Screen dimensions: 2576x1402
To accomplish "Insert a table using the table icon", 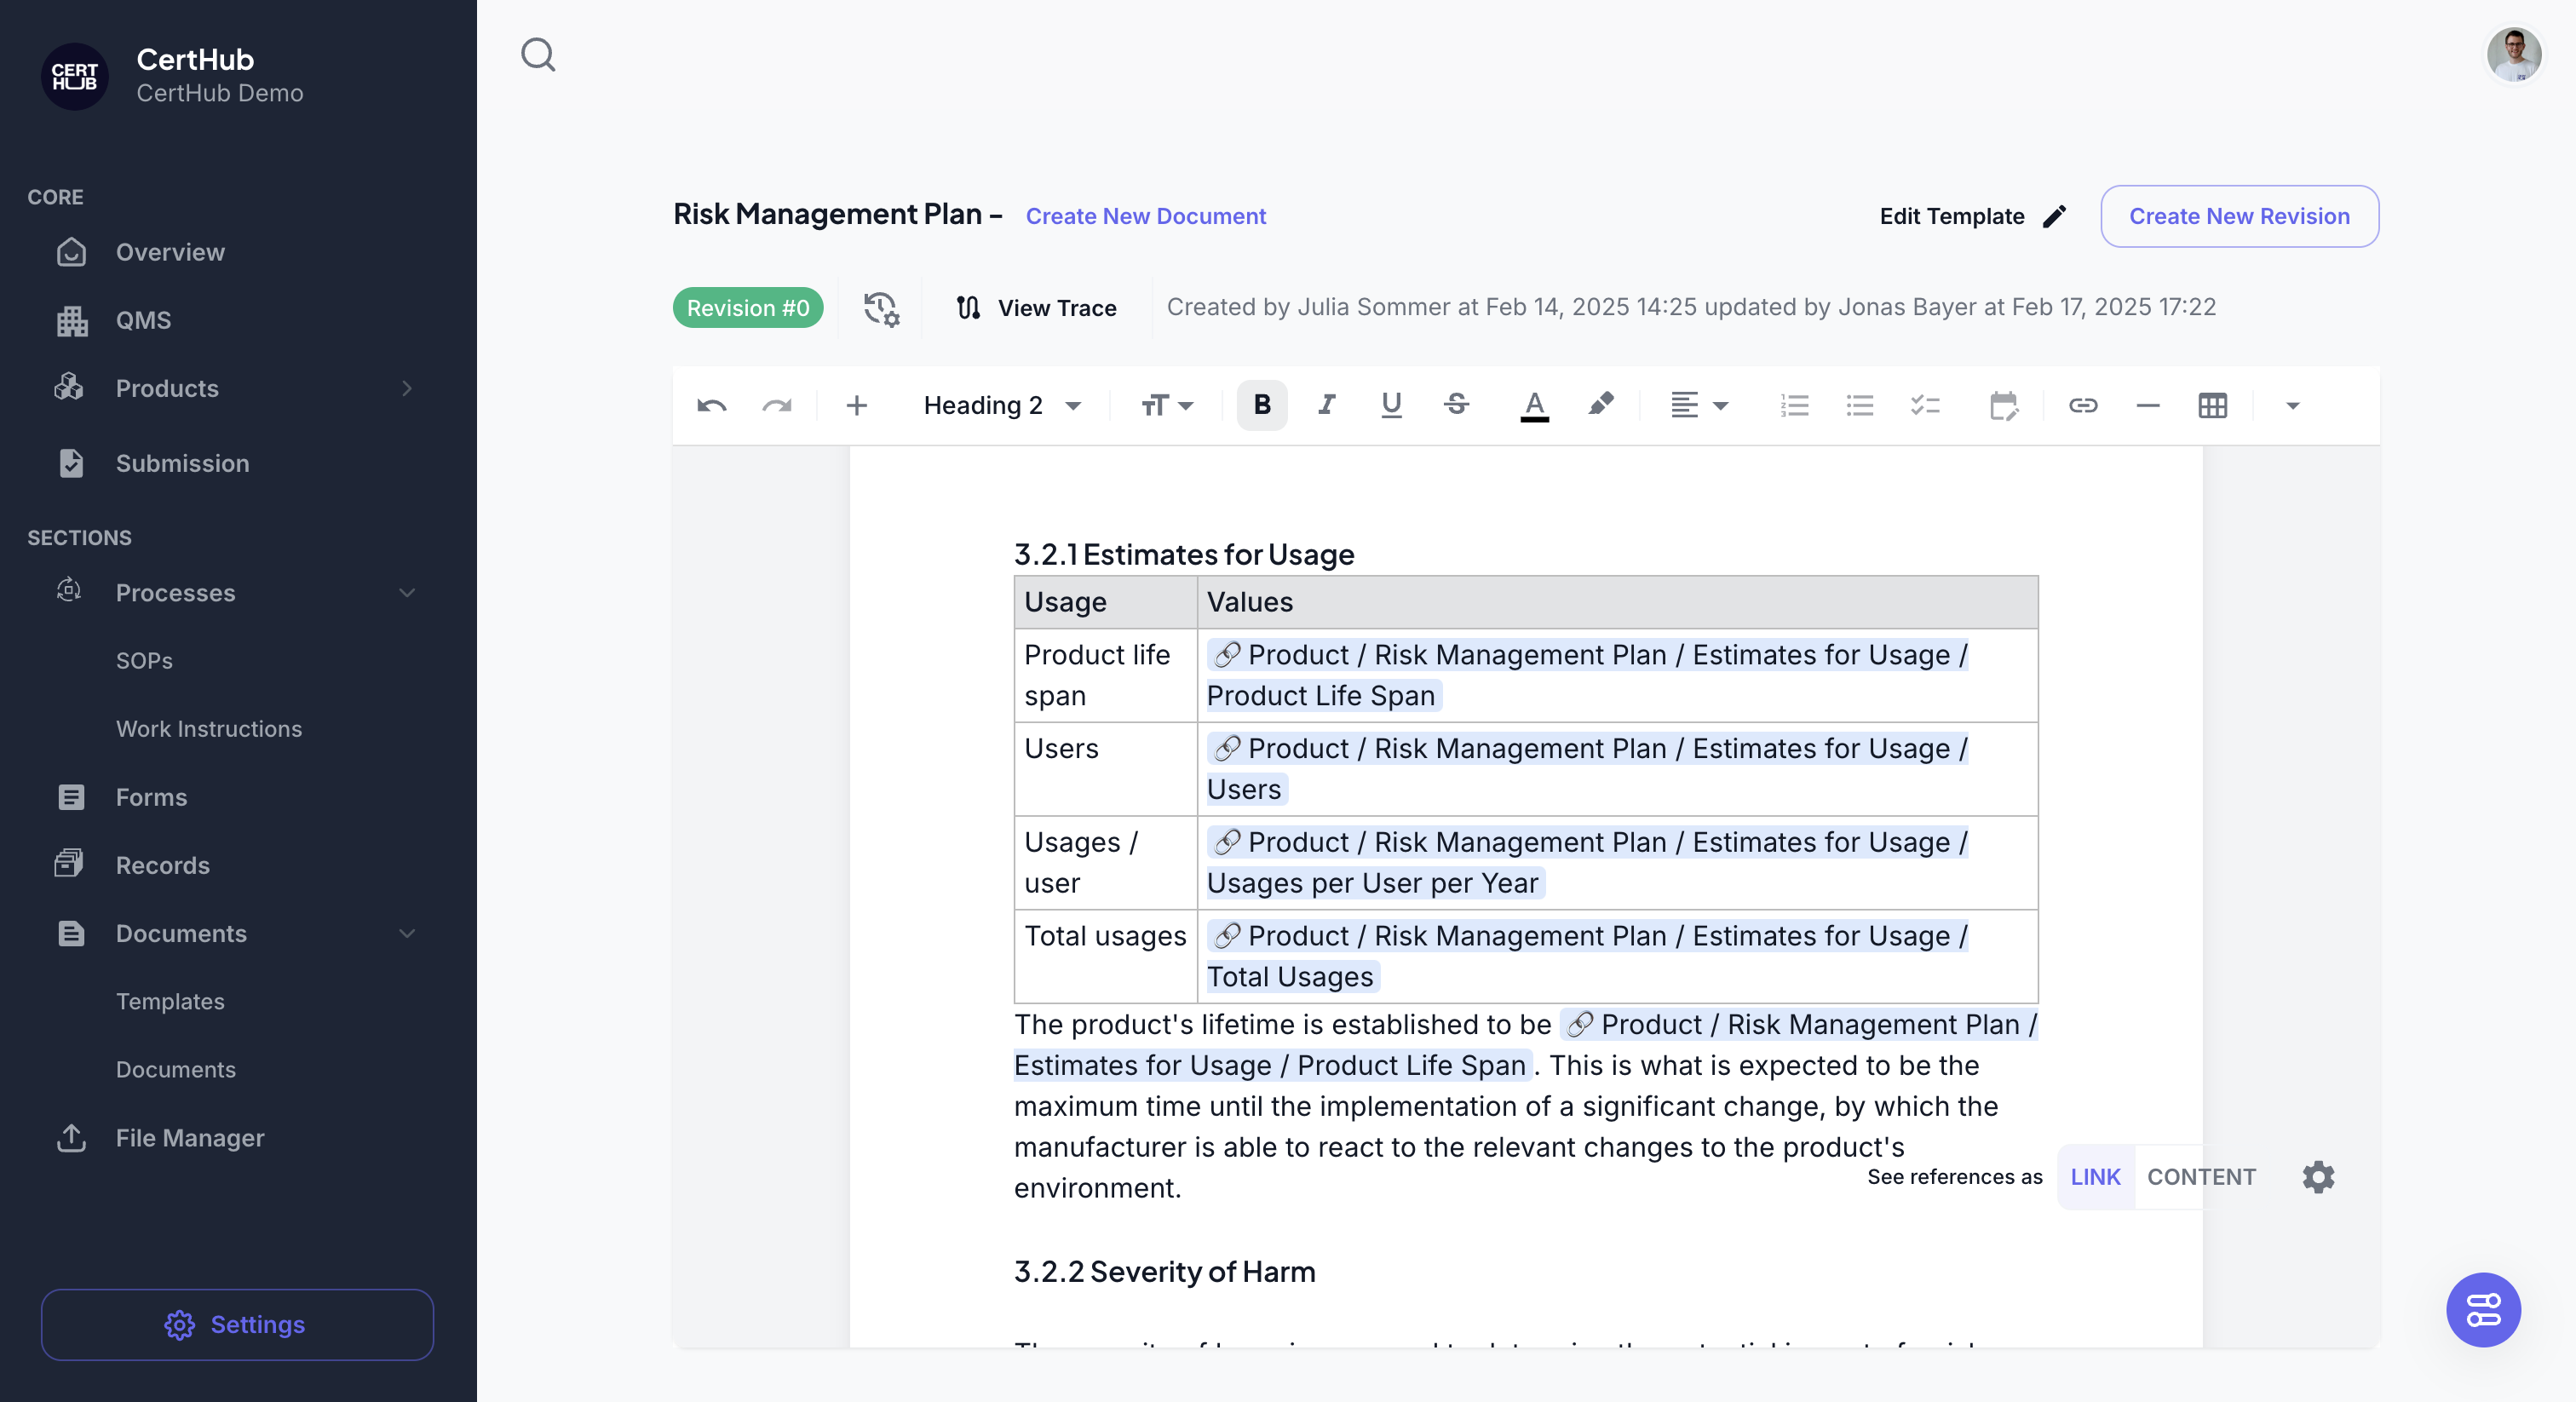I will coord(2212,406).
